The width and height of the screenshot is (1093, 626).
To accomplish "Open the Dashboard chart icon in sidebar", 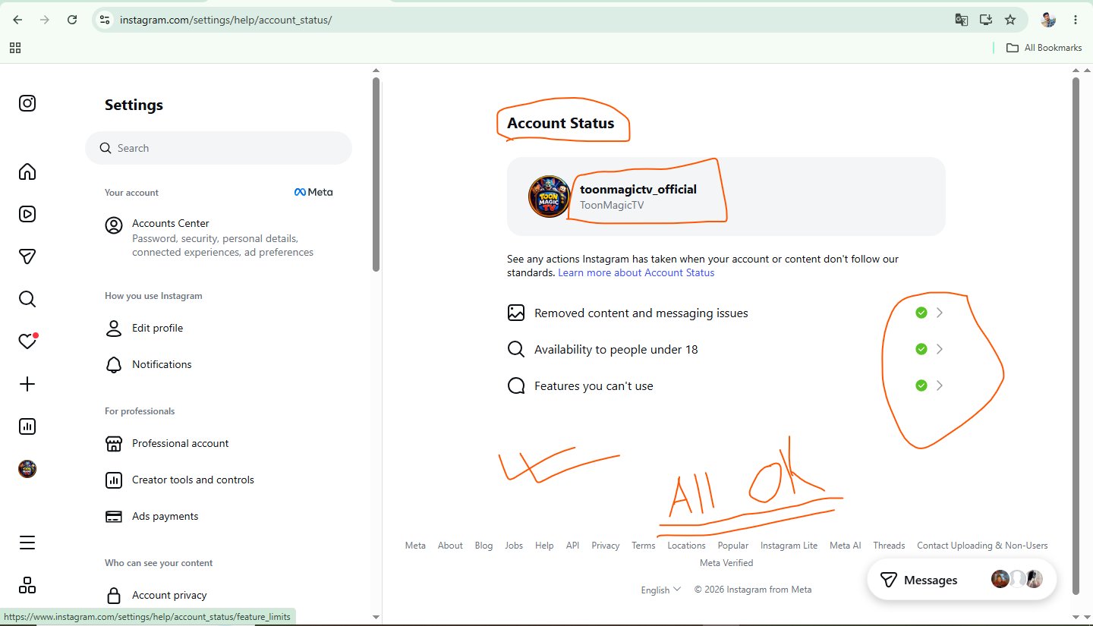I will click(27, 426).
